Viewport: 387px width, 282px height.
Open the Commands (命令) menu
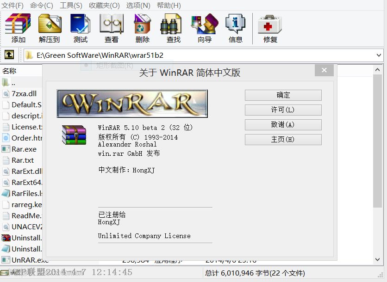(42, 5)
